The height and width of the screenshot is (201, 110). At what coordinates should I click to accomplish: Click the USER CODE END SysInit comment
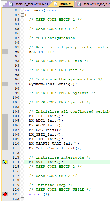pos(60,103)
